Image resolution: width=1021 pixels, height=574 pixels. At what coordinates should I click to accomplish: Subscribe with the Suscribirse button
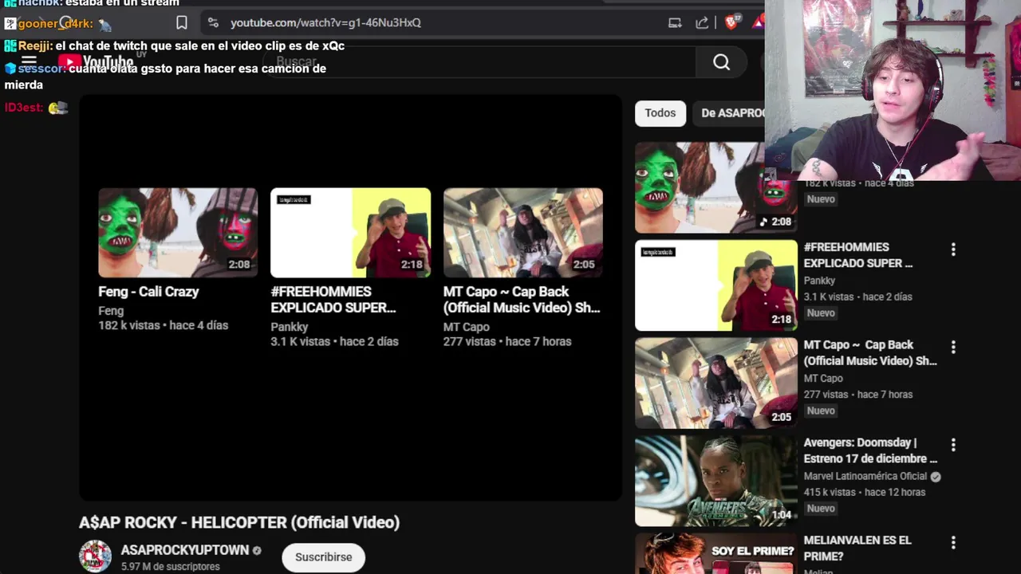tap(323, 557)
